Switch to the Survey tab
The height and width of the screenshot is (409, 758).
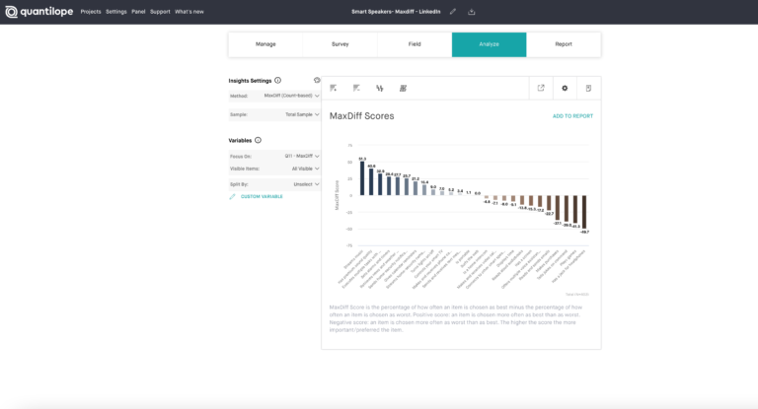click(x=340, y=44)
